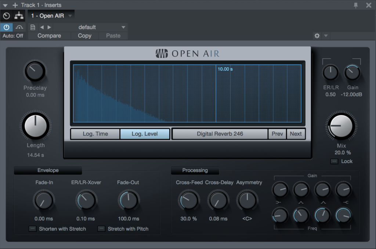The image size is (376, 249).
Task: Click the second peak EQ frequency knob
Action: [322, 216]
